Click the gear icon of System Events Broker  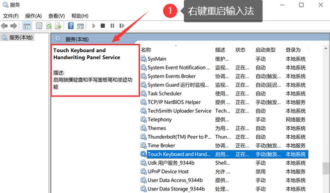144,76
